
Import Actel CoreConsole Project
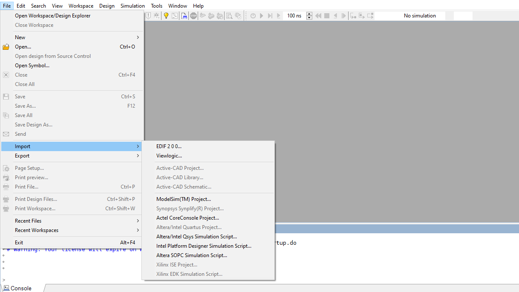pos(208,218)
